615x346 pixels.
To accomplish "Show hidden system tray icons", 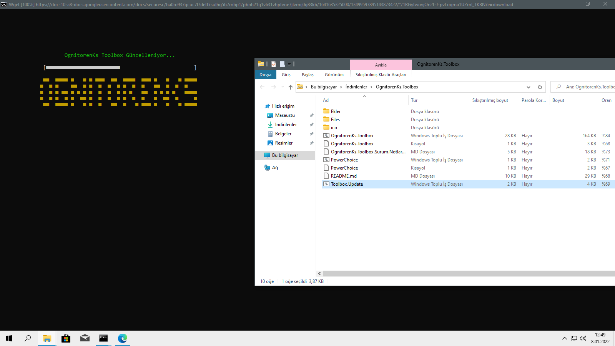I will click(x=564, y=338).
